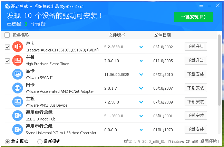The image size is (224, 147).
Task: Select the High Precision Event Timer text
Action: coord(47,64)
